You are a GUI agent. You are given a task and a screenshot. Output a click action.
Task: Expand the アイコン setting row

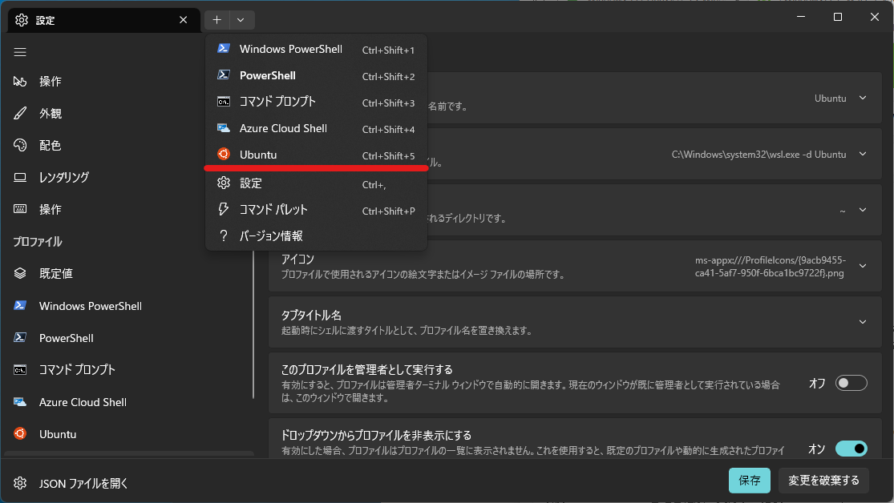(x=575, y=266)
